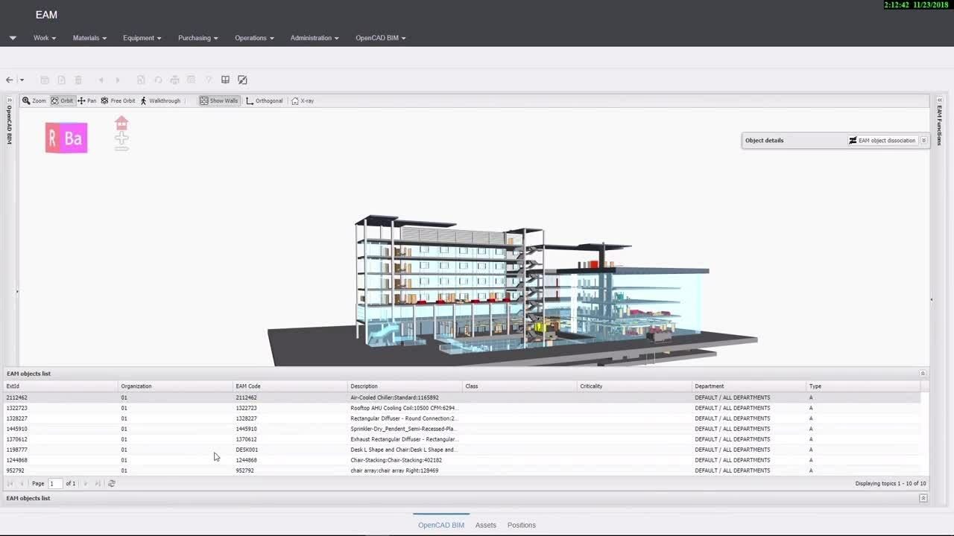Click the building 3D model
954x536 pixels.
(514, 290)
